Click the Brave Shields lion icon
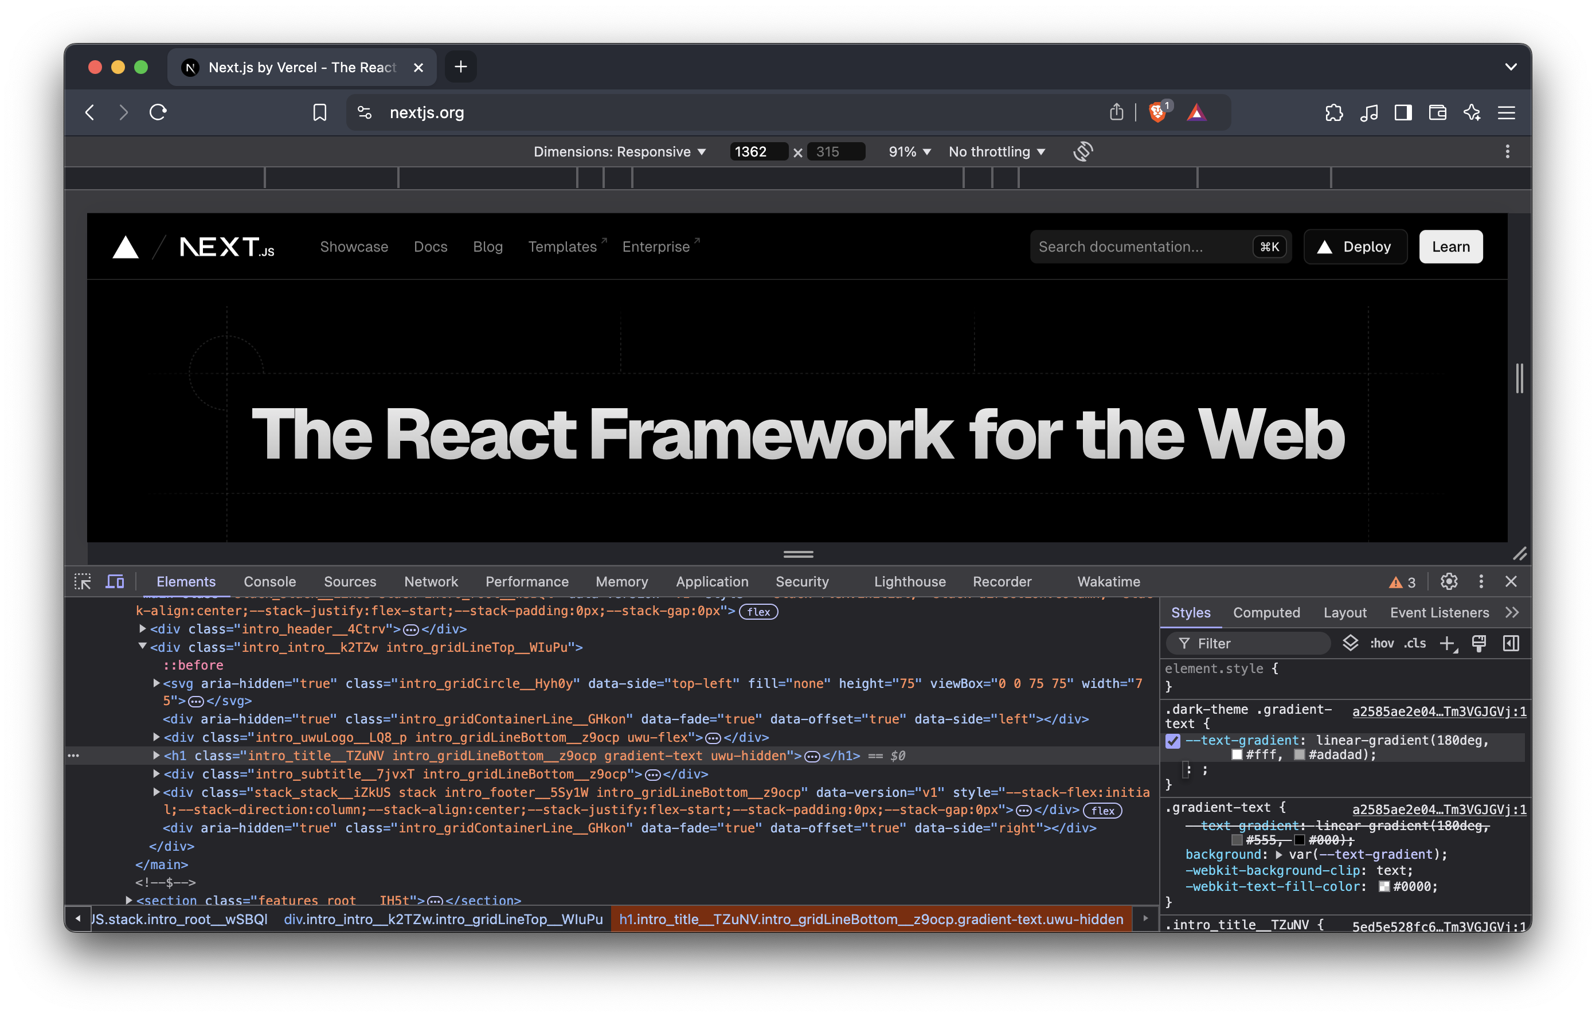Viewport: 1596px width, 1017px height. (x=1157, y=112)
